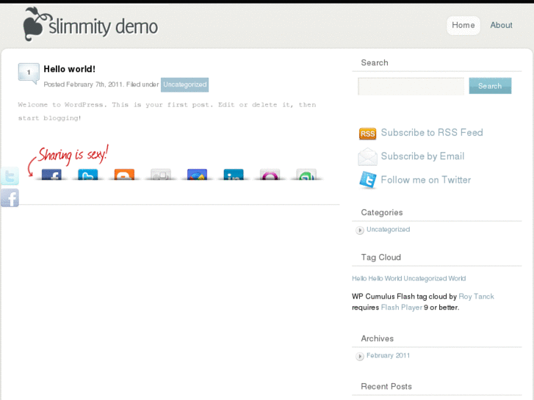Click the Categories widget heading
Viewport: 534px width, 400px height.
[382, 212]
